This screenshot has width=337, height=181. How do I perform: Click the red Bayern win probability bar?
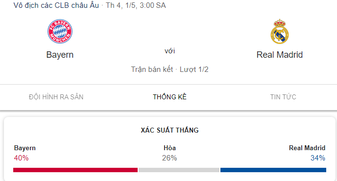tap(75, 170)
